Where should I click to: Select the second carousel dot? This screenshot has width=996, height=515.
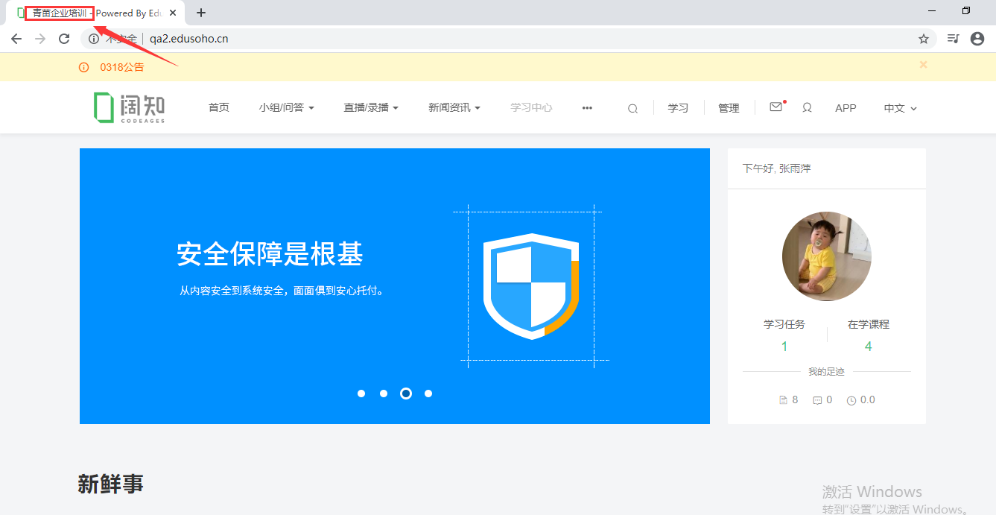tap(384, 394)
